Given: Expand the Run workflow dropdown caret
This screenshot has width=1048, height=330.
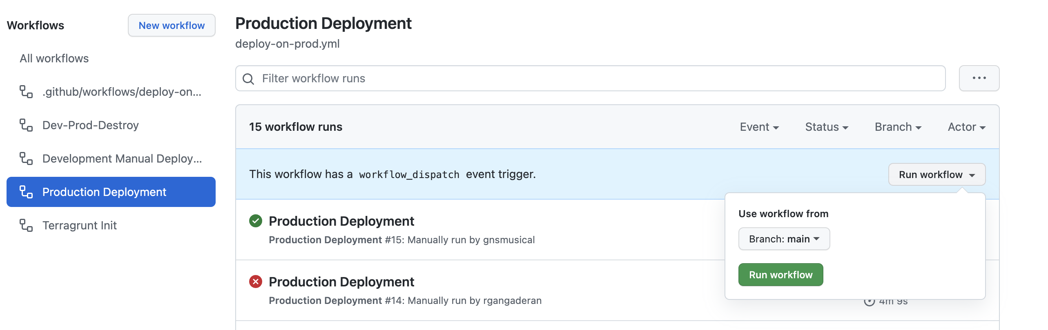Looking at the screenshot, I should 972,174.
